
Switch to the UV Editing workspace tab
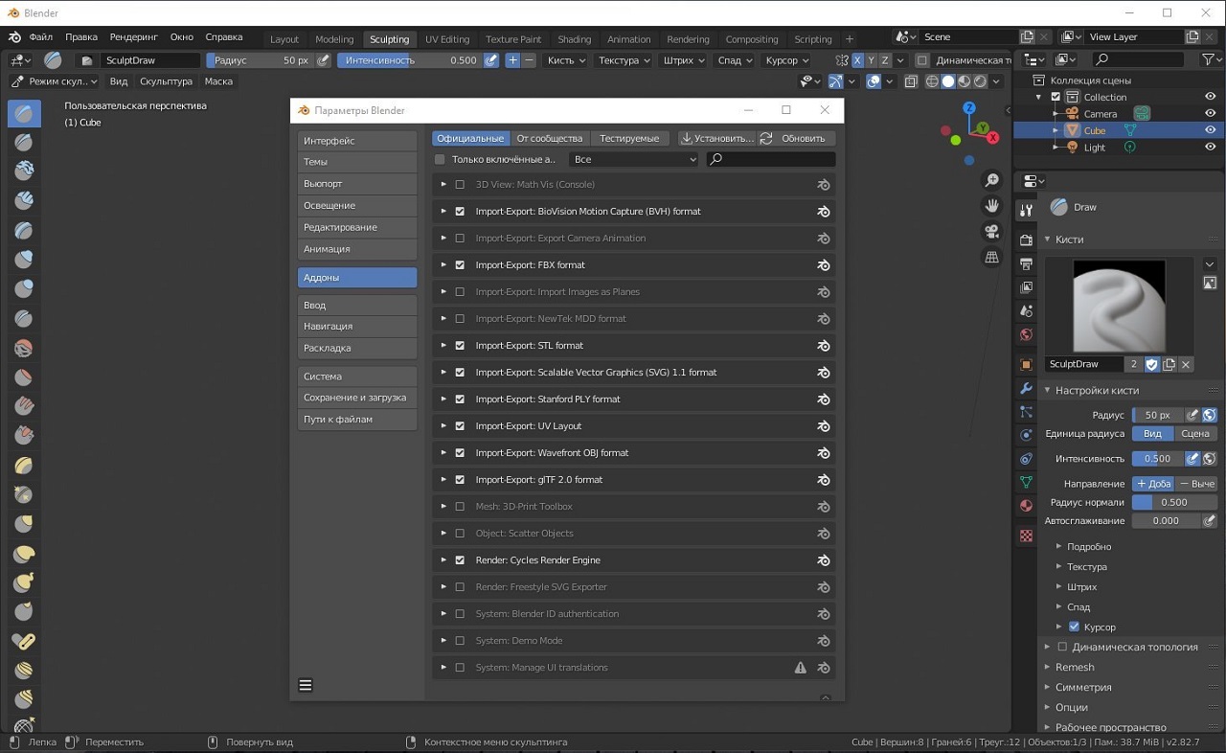[447, 39]
